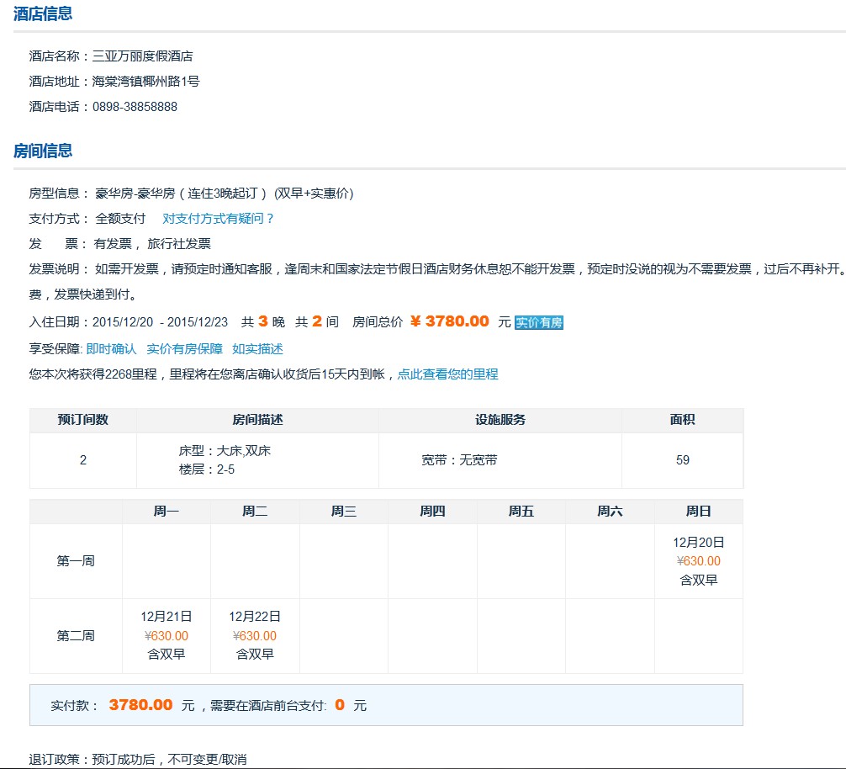Click the 实价有房 blue badge
Screen dimensions: 846x769
point(538,322)
